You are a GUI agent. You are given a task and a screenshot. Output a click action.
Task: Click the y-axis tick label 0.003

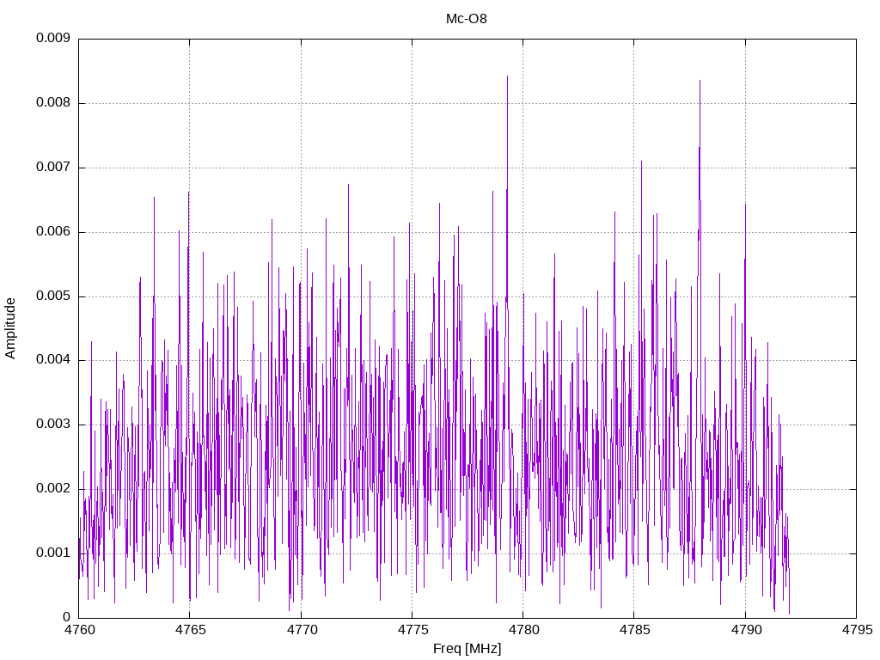coord(53,425)
